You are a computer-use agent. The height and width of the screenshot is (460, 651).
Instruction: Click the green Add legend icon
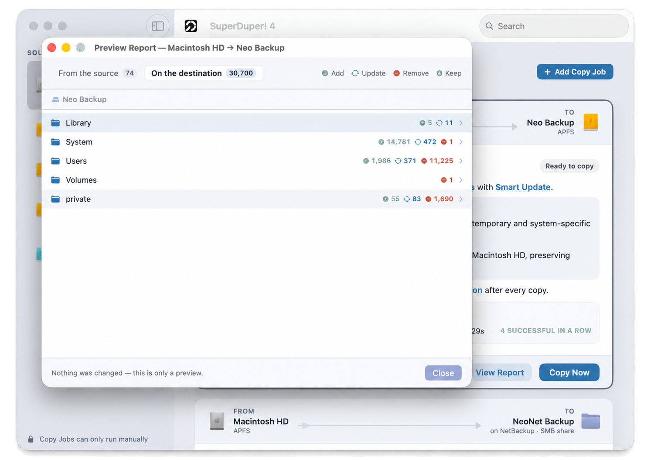click(325, 73)
